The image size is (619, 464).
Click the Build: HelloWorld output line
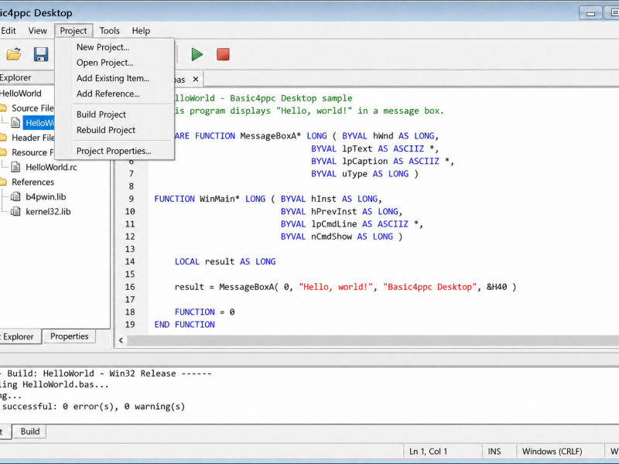[106, 374]
